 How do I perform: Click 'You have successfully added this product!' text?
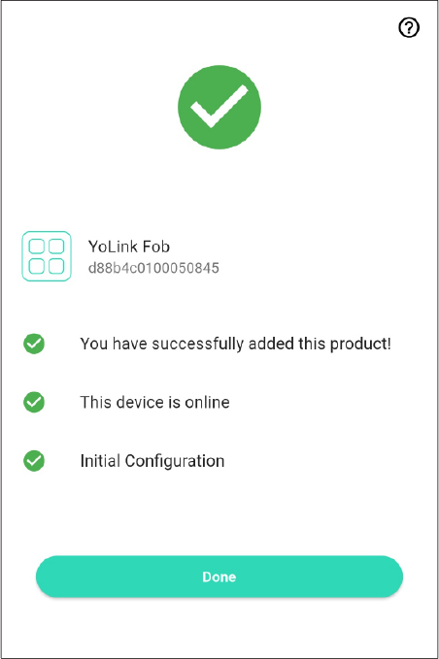235,344
